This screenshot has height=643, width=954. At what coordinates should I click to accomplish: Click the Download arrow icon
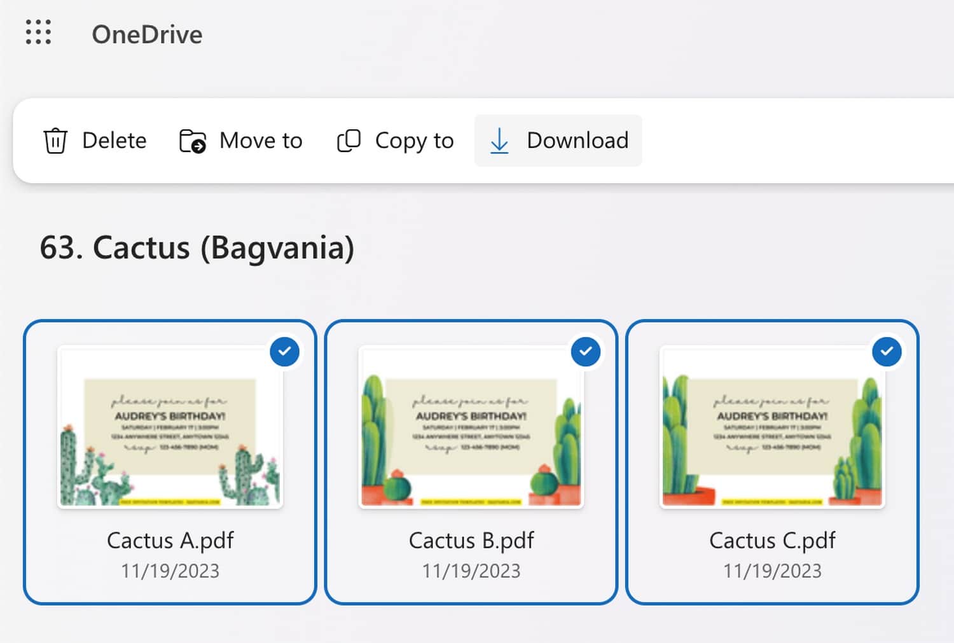(499, 141)
